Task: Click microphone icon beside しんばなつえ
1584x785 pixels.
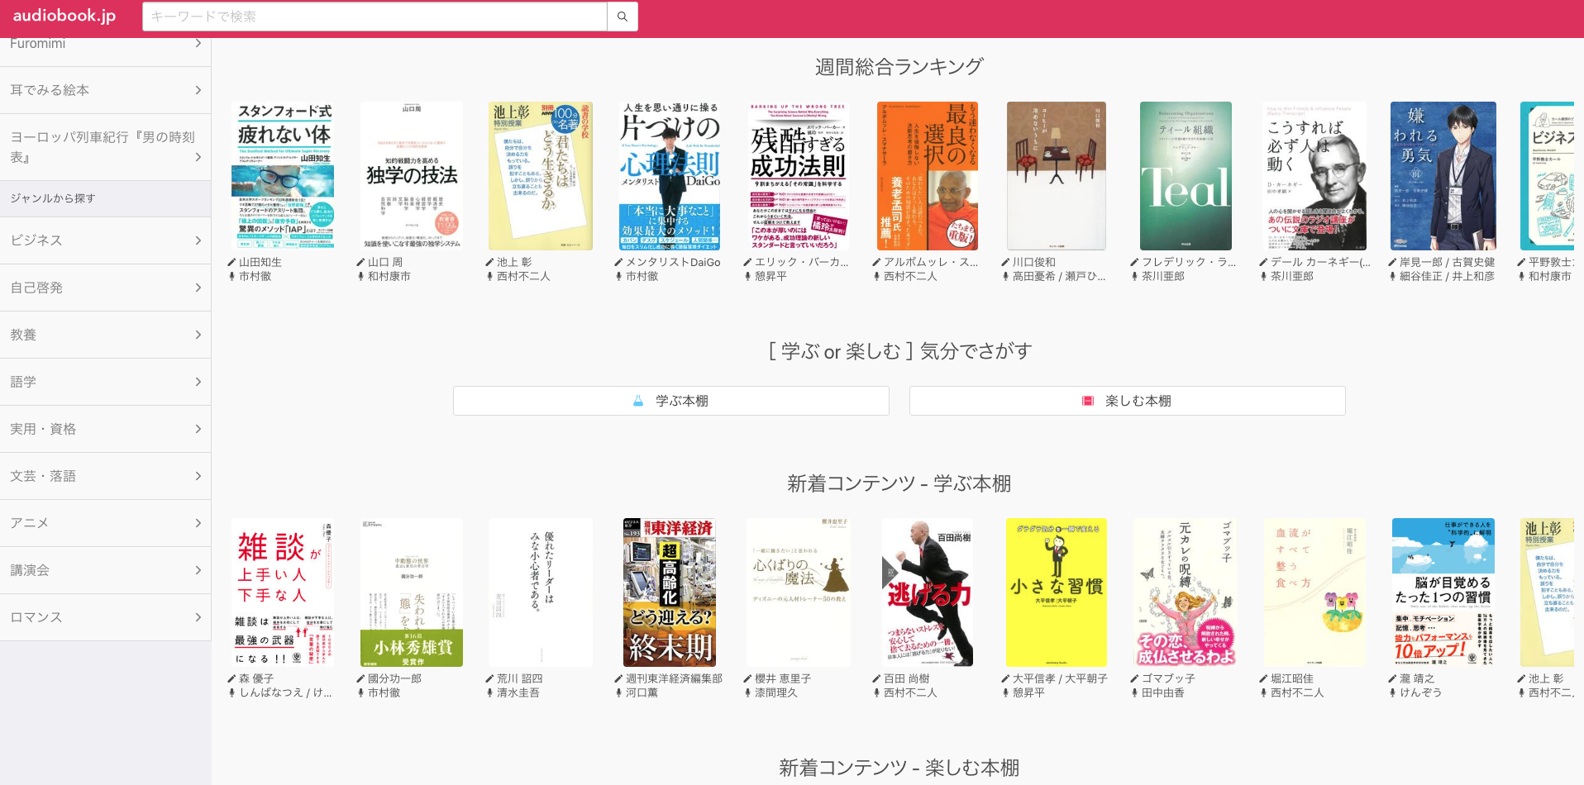Action: click(x=231, y=692)
